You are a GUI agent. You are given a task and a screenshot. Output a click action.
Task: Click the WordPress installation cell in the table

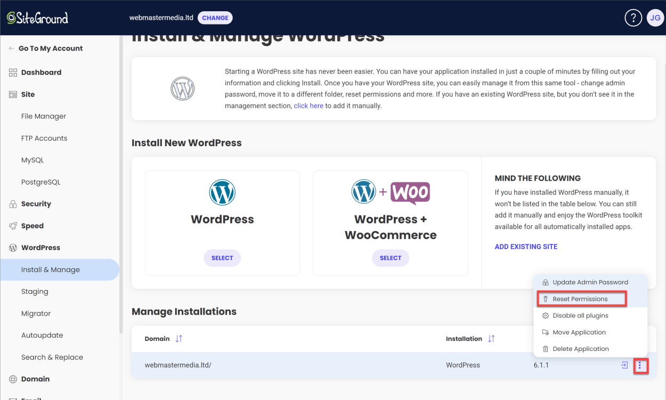pos(463,365)
